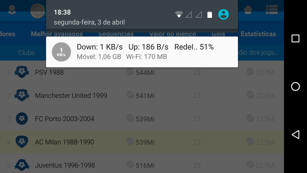The image size is (307, 173).
Task: Open Manchester United 1999 club entry
Action: click(142, 96)
